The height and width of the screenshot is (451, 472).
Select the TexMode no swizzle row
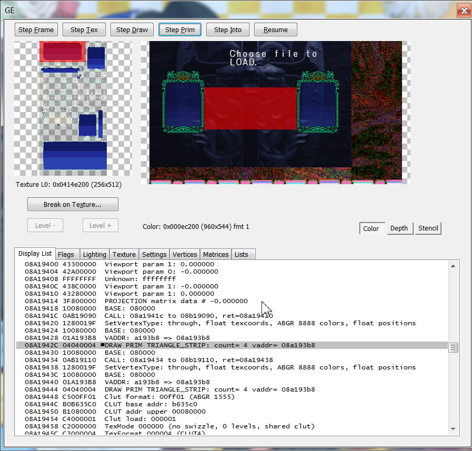[x=232, y=426]
